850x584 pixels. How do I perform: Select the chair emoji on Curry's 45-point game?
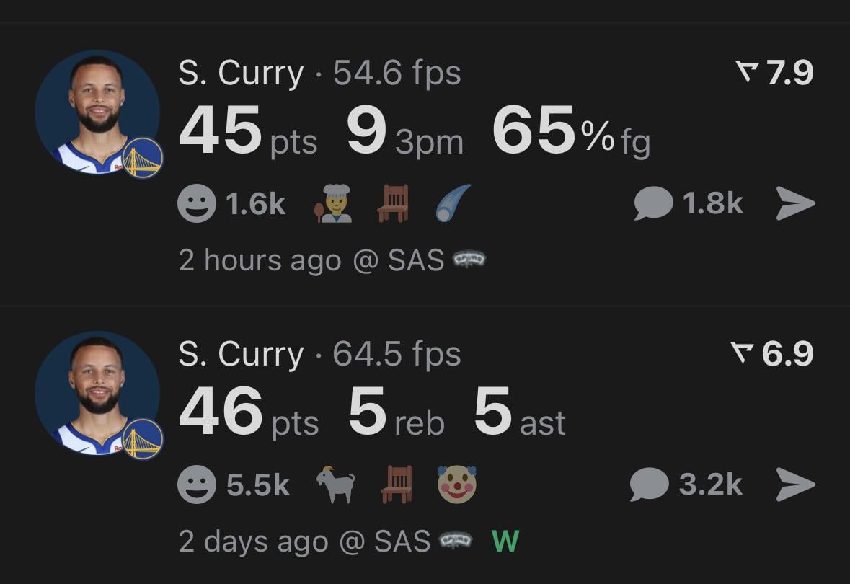(x=394, y=203)
